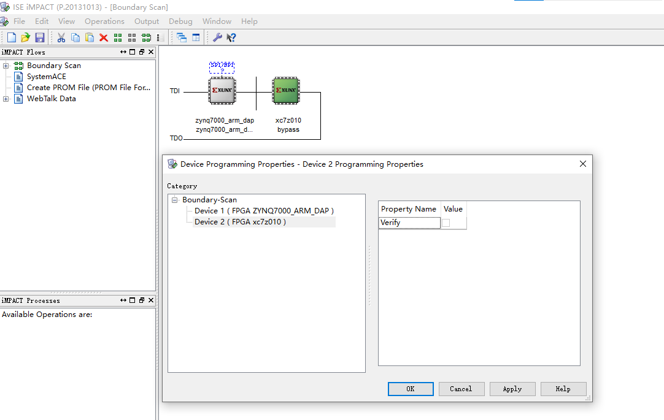The height and width of the screenshot is (420, 664).
Task: Click the Boundary Scan flow icon
Action: pos(18,66)
